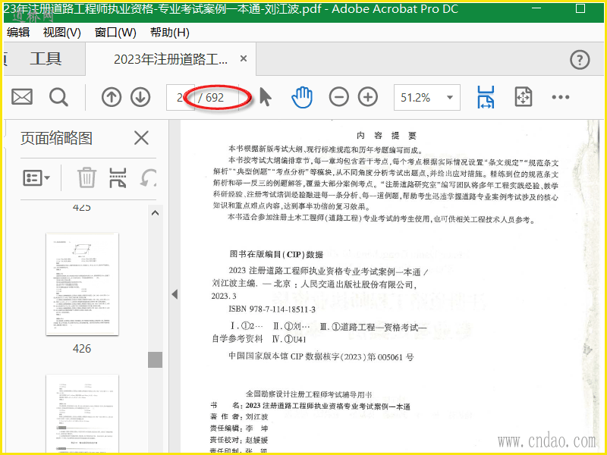The image size is (607, 455).
Task: Go to previous page arrow
Action: 112,97
